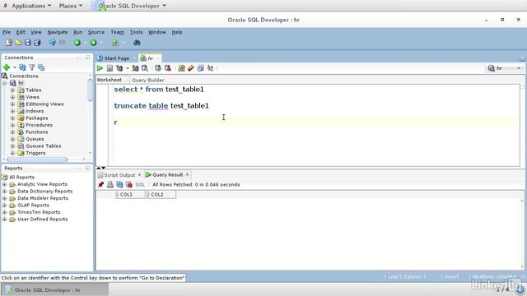Screen dimensions: 527x296
Task: Click the Commit icon in worksheet toolbar
Action: click(158, 68)
